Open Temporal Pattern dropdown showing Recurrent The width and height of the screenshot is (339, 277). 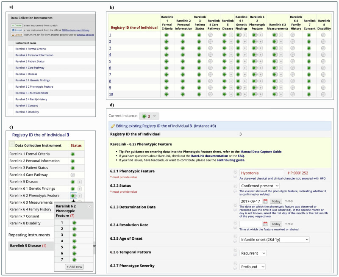pyautogui.click(x=253, y=253)
